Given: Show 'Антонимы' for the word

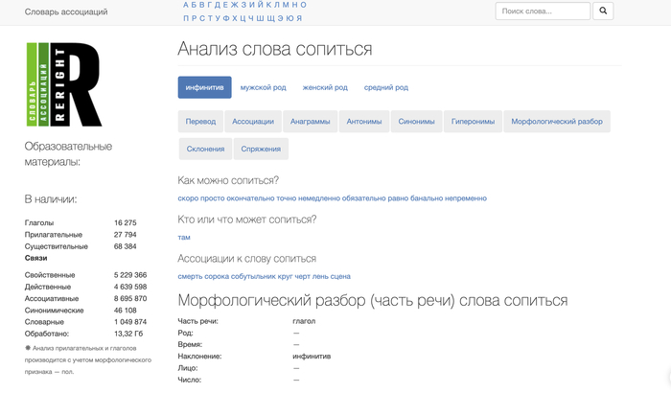Looking at the screenshot, I should point(364,122).
